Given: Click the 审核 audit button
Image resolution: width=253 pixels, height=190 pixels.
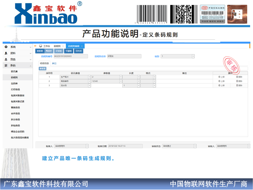Looking at the screenshot, I should (x=59, y=51).
